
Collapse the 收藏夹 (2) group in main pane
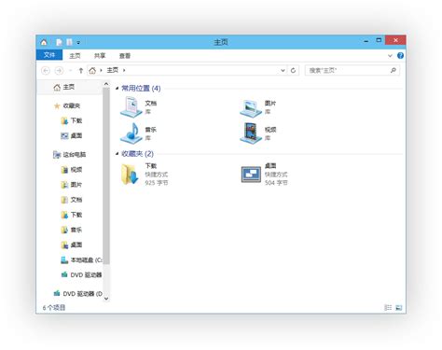(117, 154)
